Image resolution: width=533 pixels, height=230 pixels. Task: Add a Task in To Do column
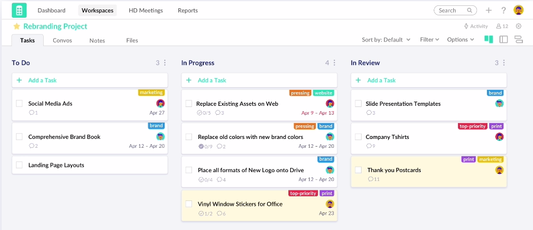pyautogui.click(x=90, y=80)
